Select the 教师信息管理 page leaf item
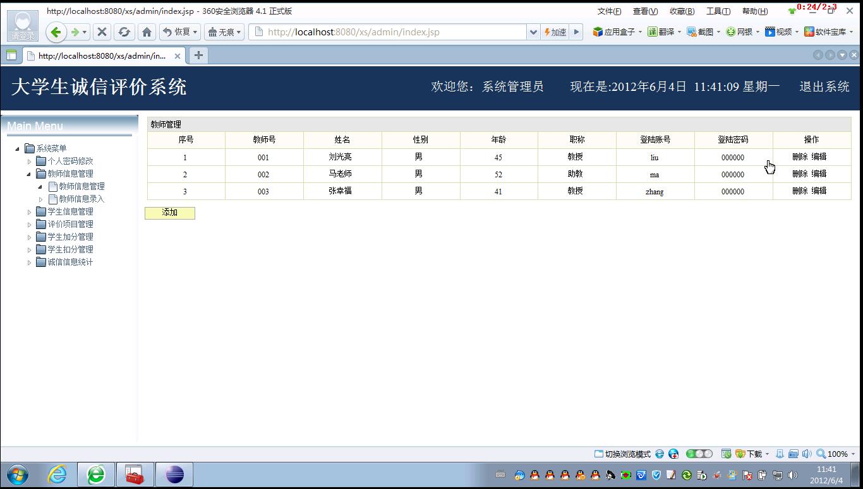Screen dimensions: 863x489 click(81, 187)
